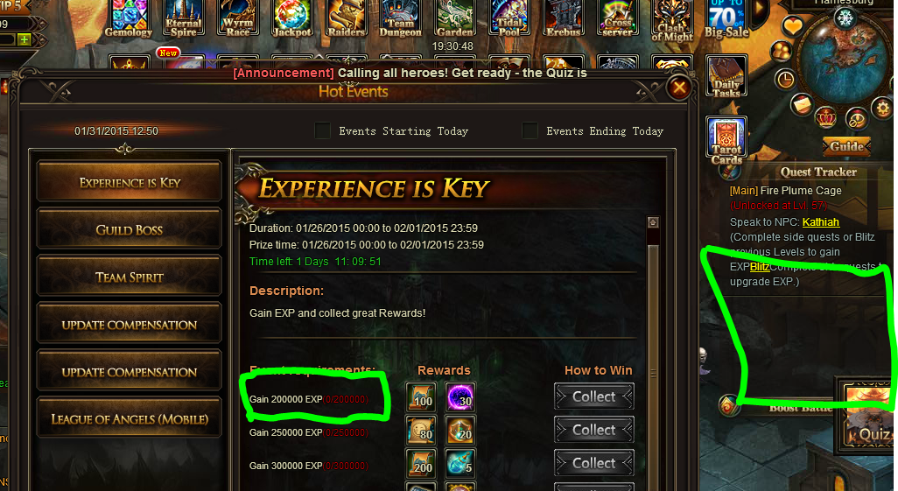Click the scrollbar up arrow in event details
Image resolution: width=898 pixels, height=491 pixels.
pyautogui.click(x=653, y=222)
